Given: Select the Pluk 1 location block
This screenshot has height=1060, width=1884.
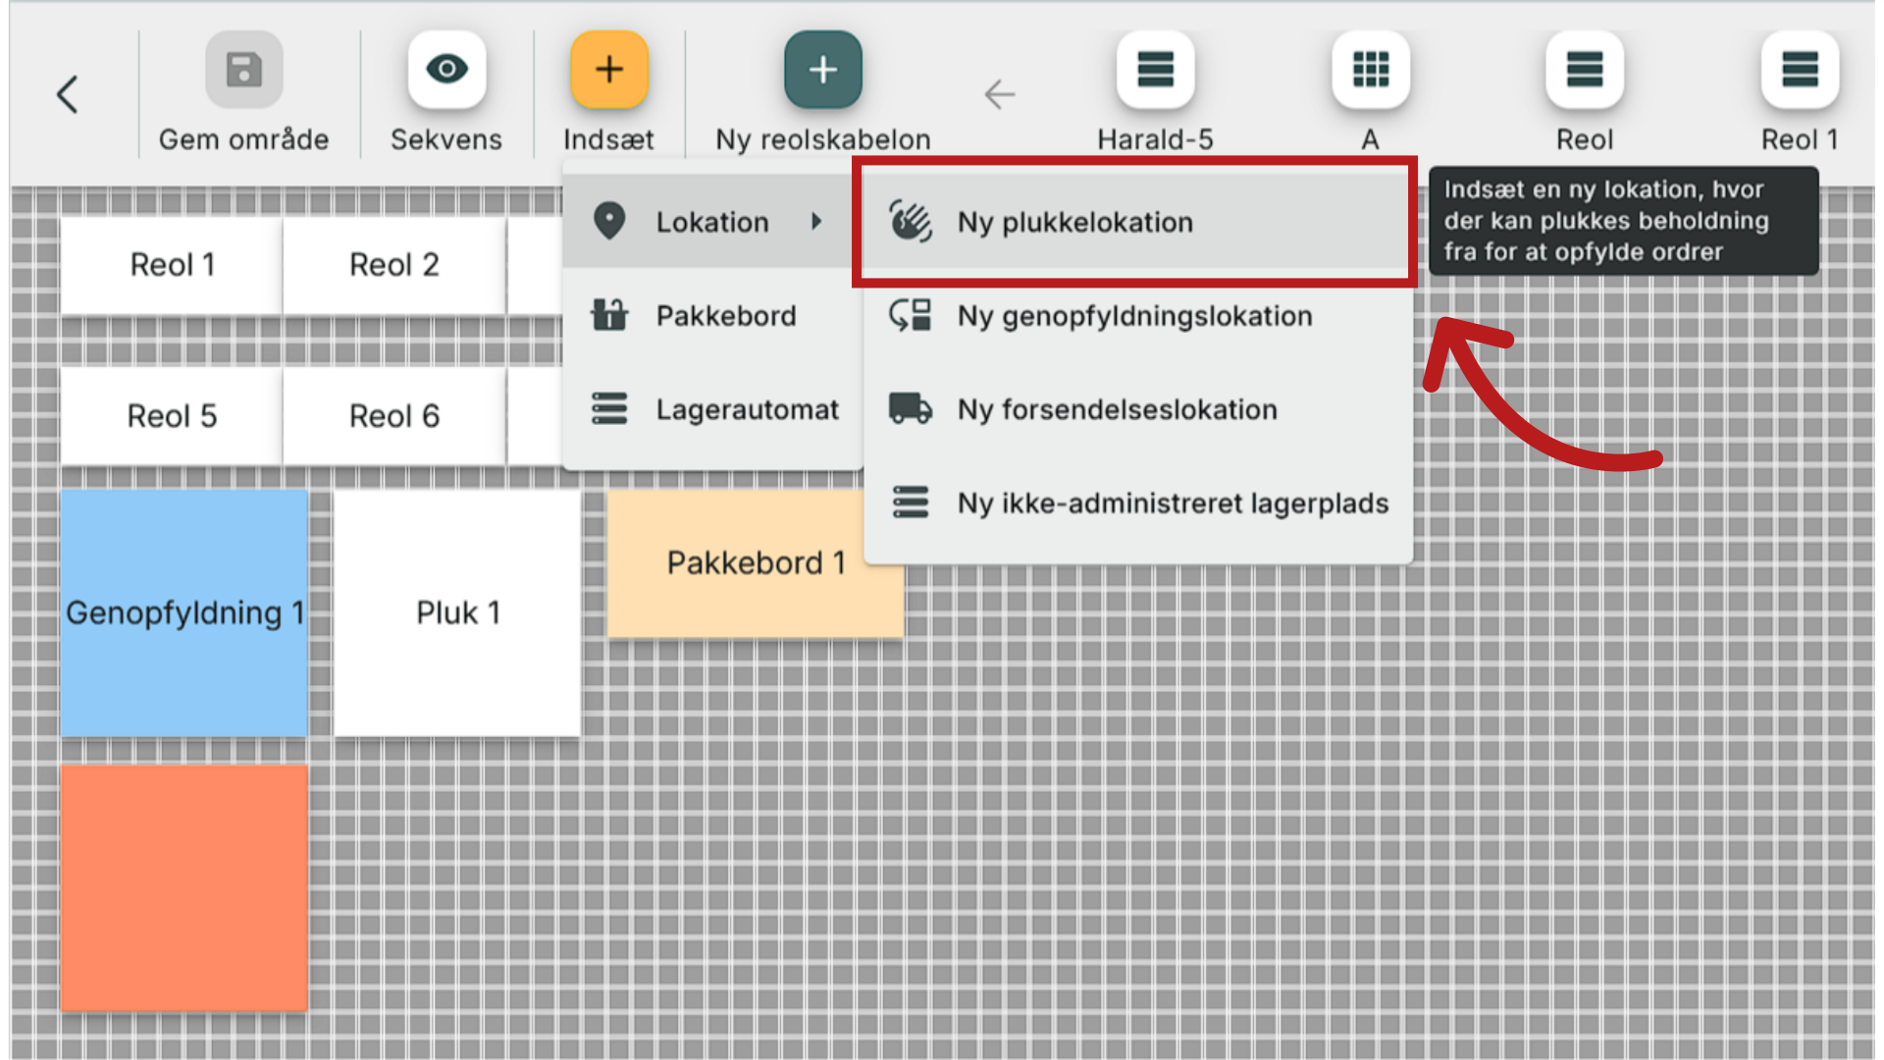Looking at the screenshot, I should click(457, 613).
